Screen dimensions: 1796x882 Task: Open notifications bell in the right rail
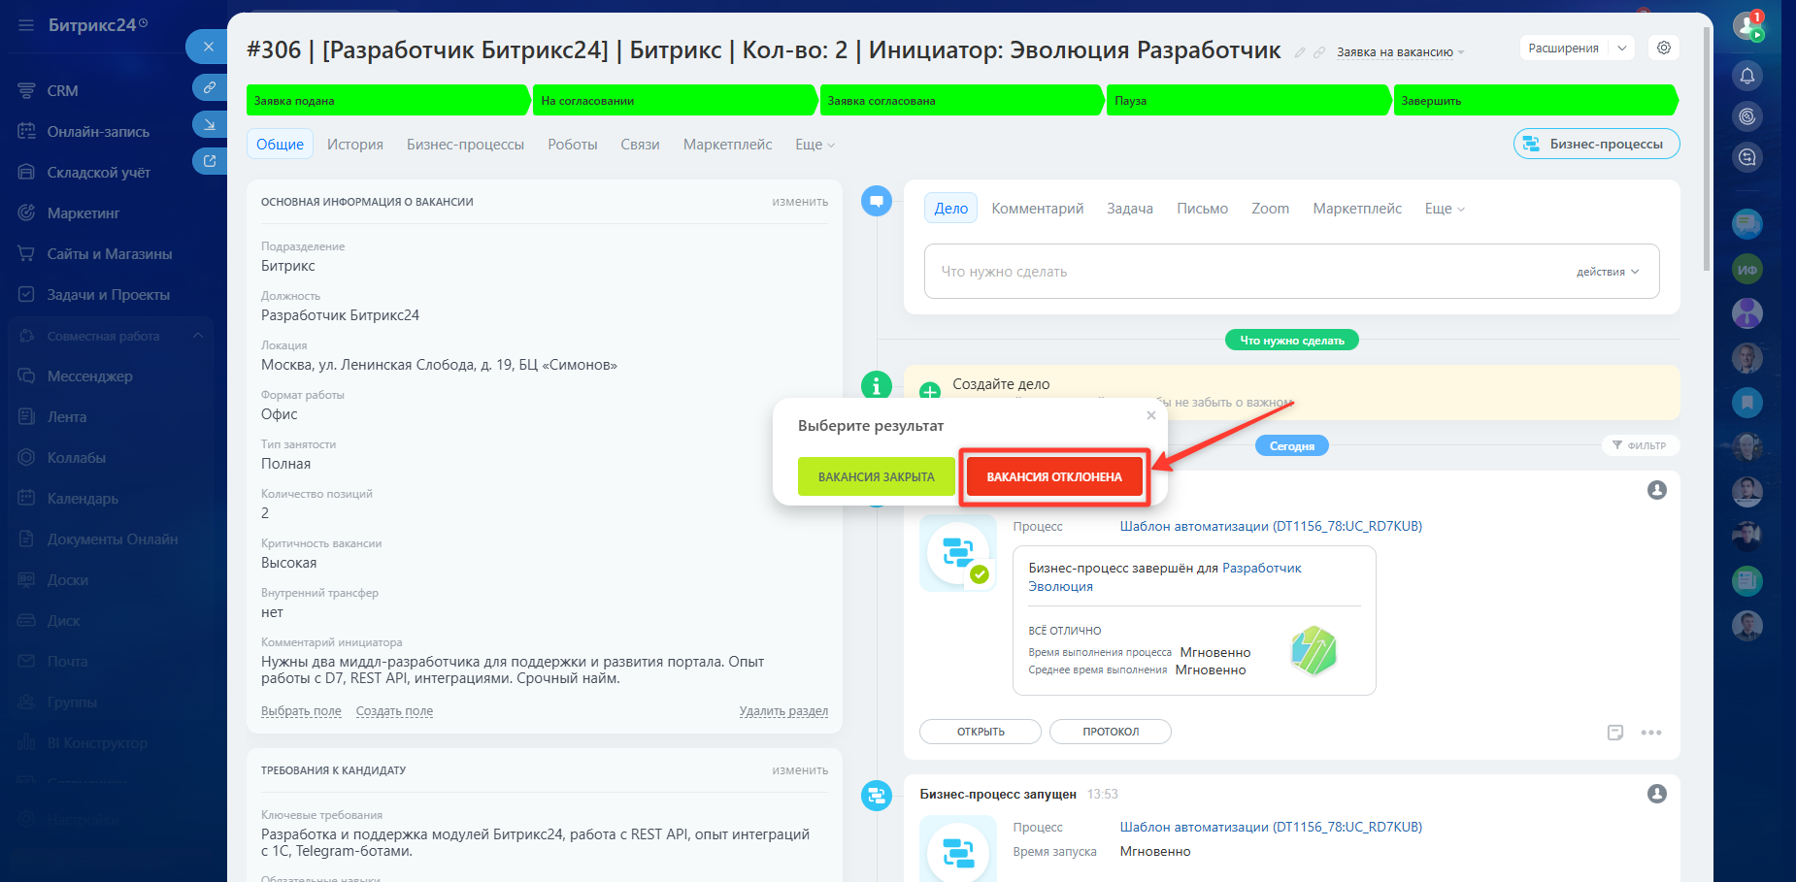(1747, 76)
